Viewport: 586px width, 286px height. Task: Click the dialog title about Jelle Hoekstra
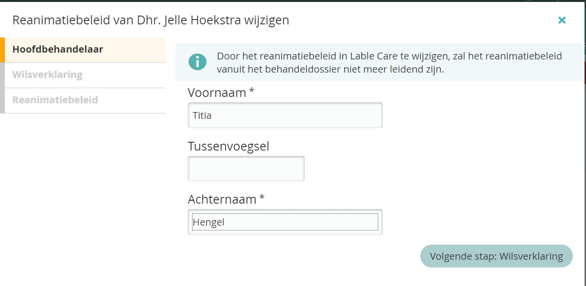click(x=151, y=20)
